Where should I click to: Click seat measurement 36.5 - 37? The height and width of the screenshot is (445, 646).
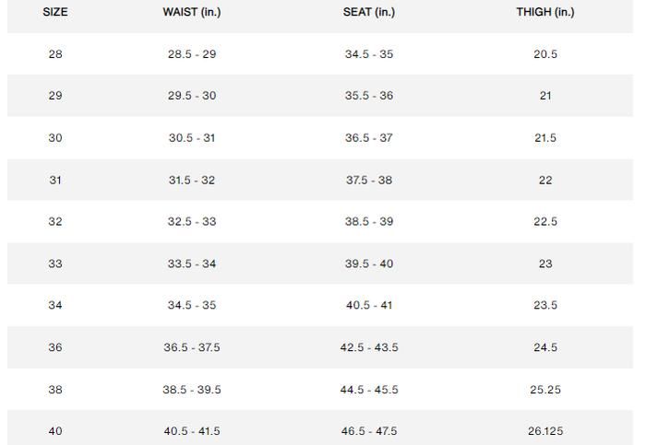pos(369,138)
